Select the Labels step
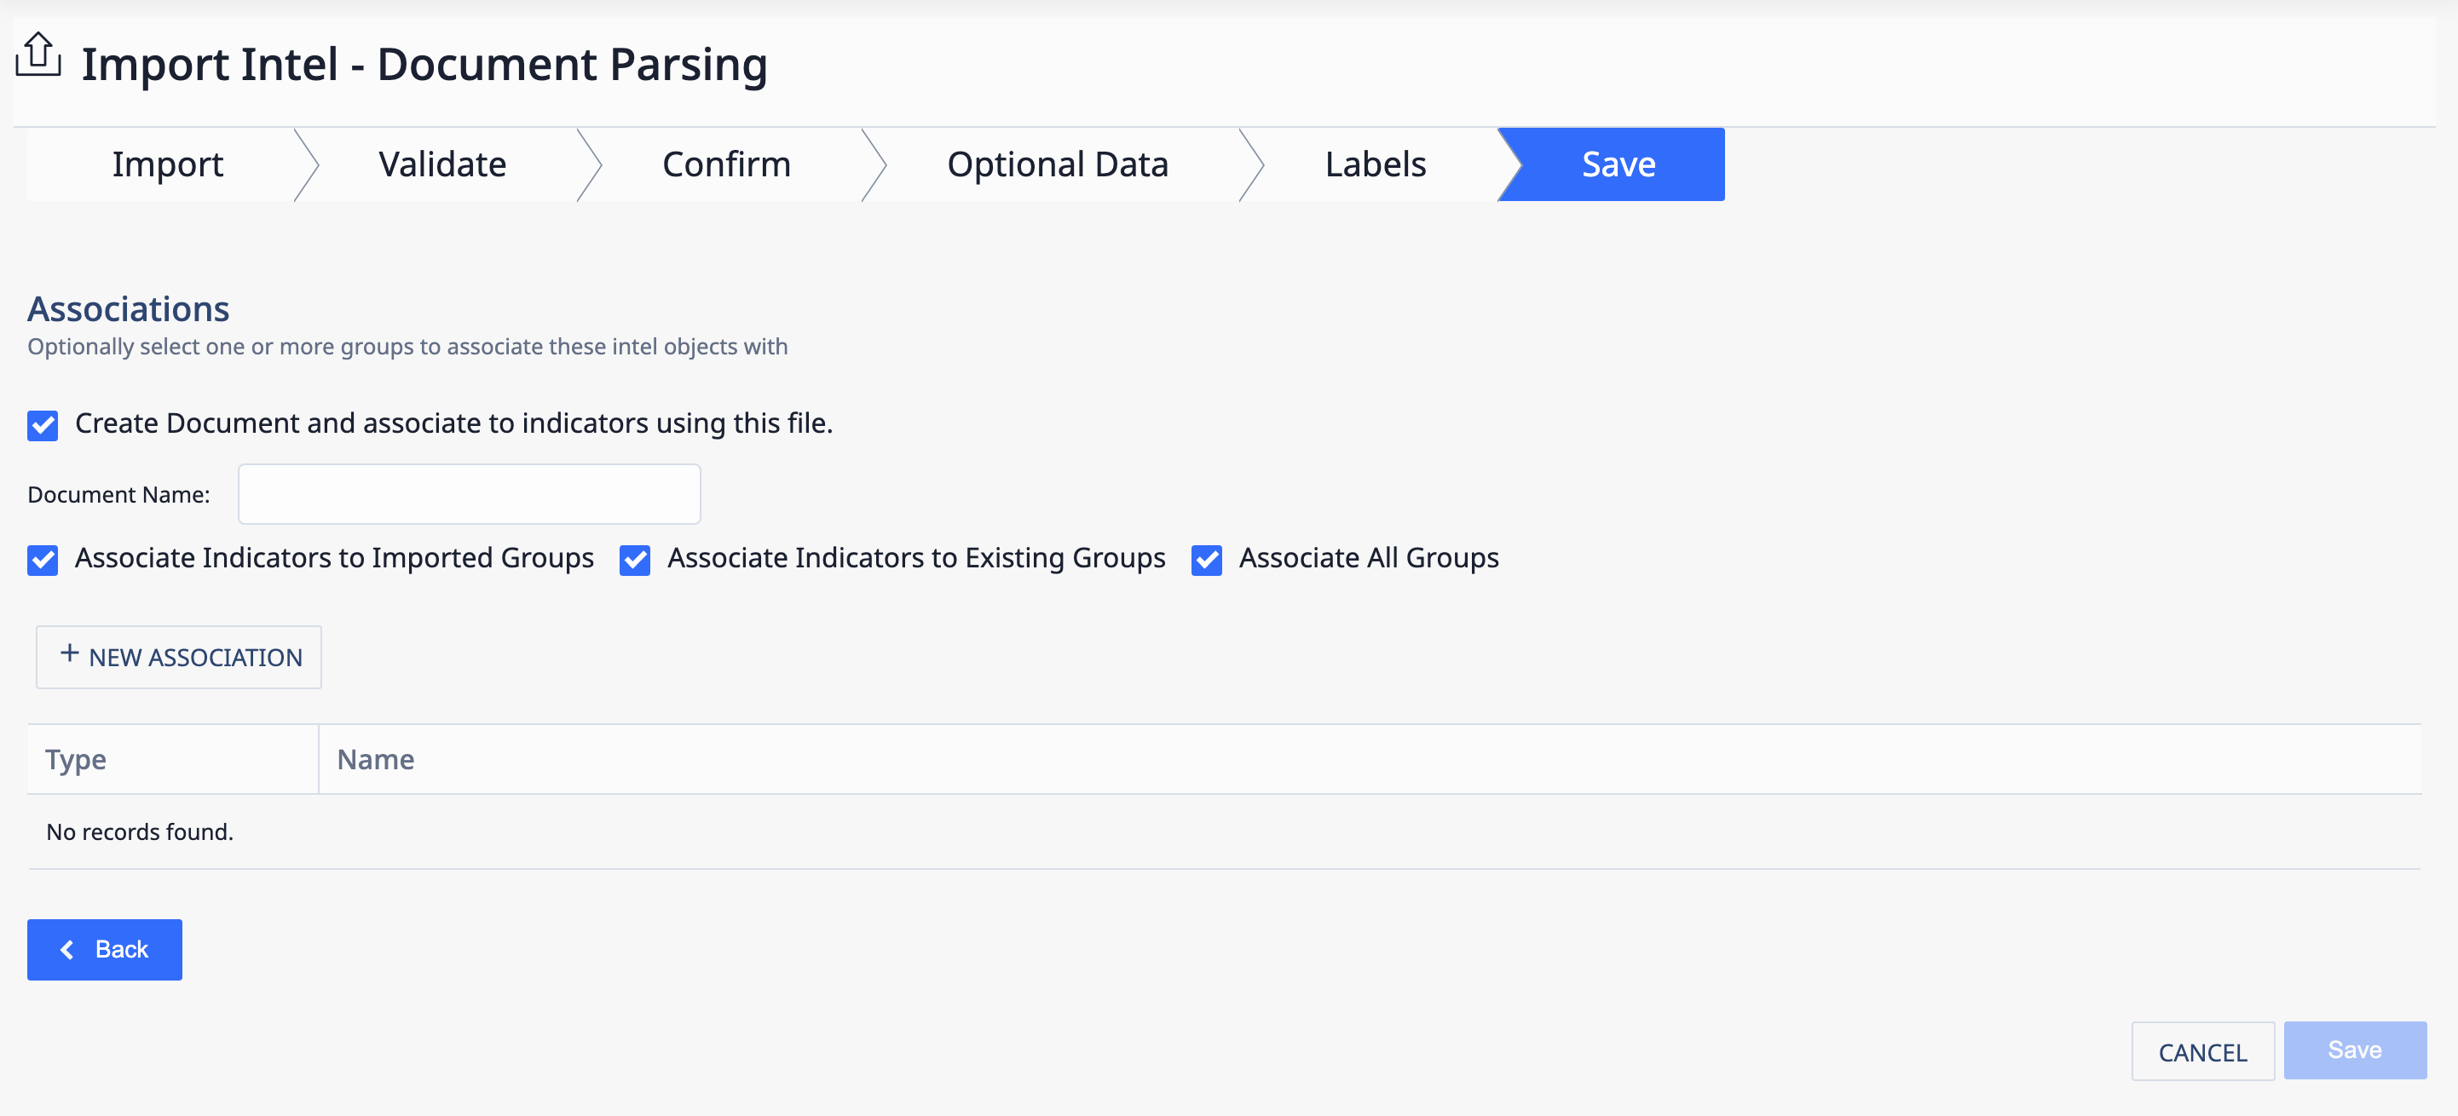2458x1116 pixels. (x=1375, y=164)
